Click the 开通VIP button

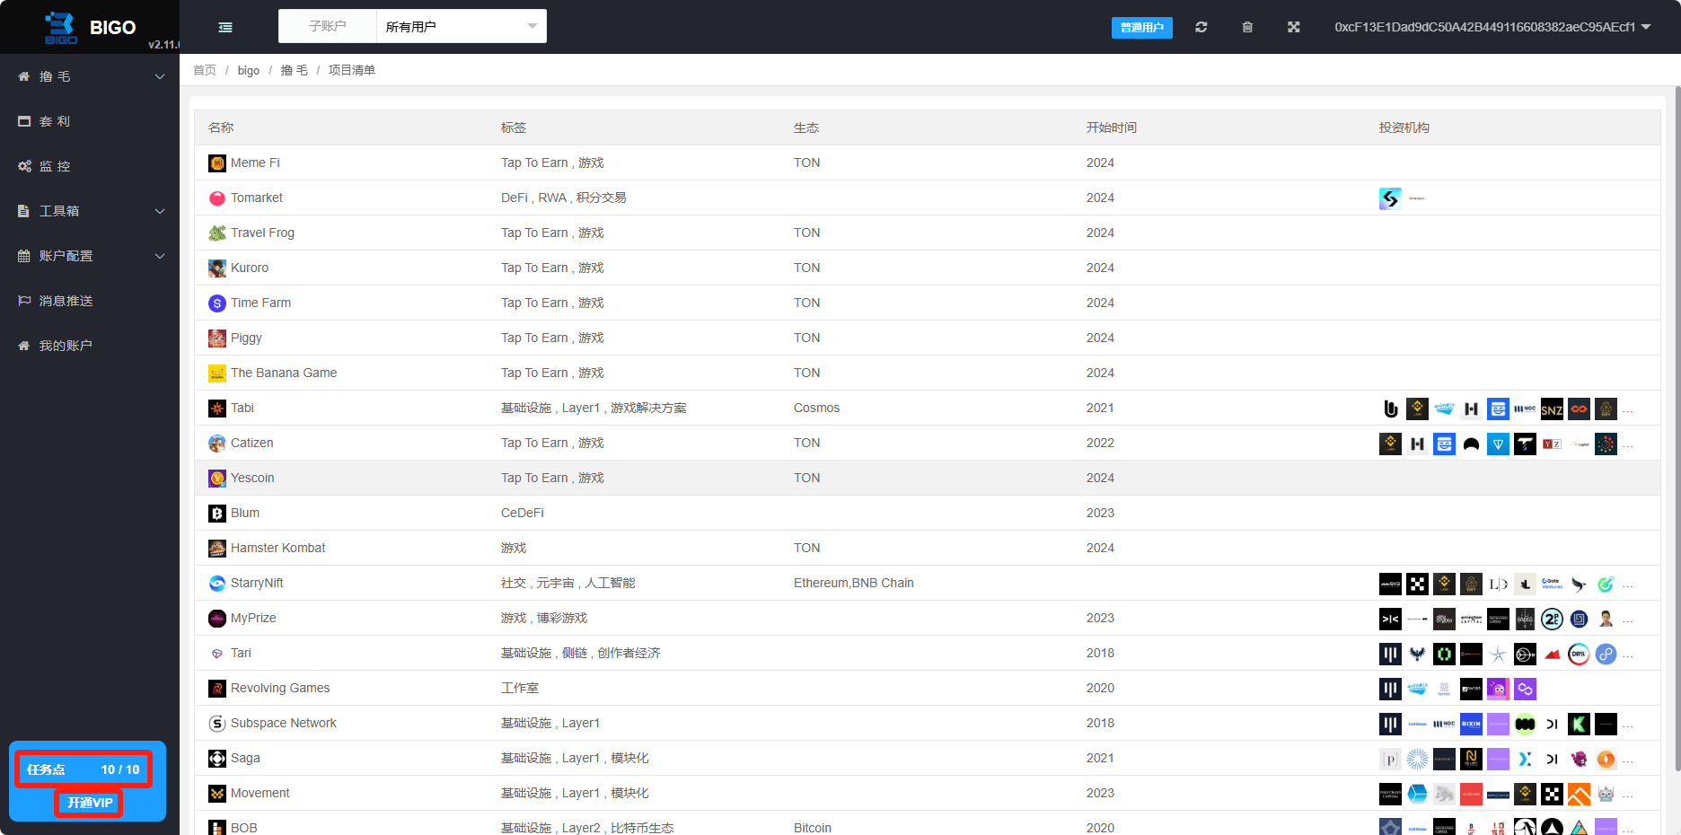click(89, 803)
